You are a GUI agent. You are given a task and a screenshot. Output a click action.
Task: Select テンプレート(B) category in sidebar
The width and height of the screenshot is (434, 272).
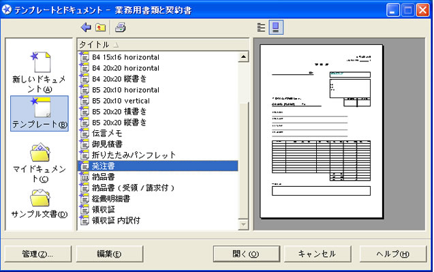coord(40,113)
